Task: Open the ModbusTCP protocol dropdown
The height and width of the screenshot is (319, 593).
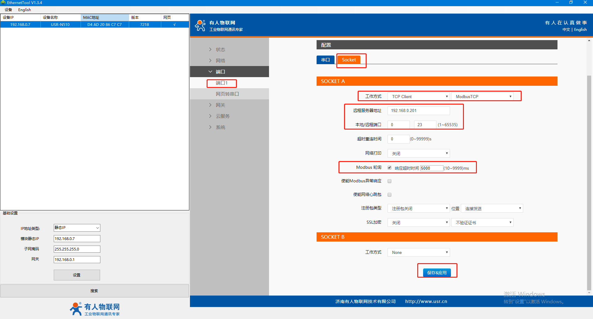Action: (482, 97)
